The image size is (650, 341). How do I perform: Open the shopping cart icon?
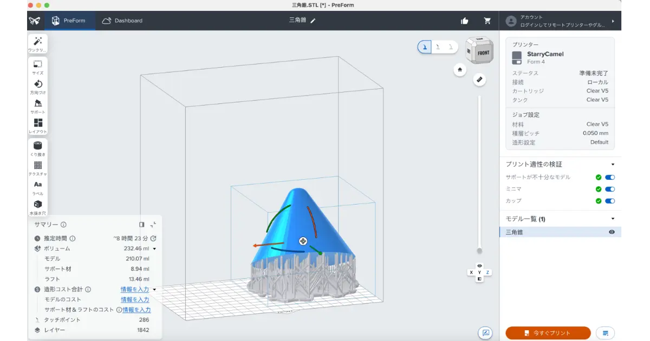(487, 21)
